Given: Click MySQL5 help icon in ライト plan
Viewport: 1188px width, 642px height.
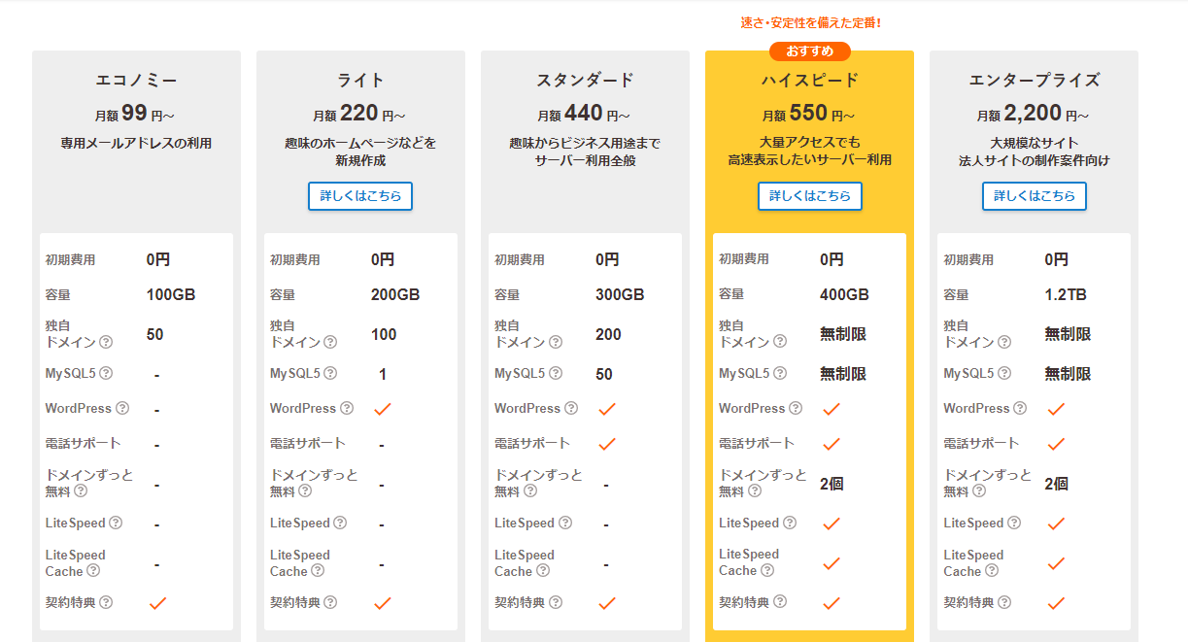Looking at the screenshot, I should point(330,373).
